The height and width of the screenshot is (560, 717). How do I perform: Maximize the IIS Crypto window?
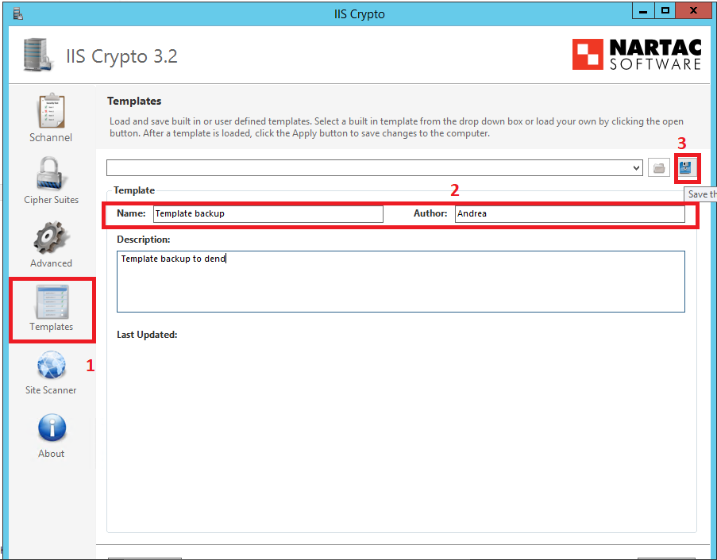tap(665, 11)
